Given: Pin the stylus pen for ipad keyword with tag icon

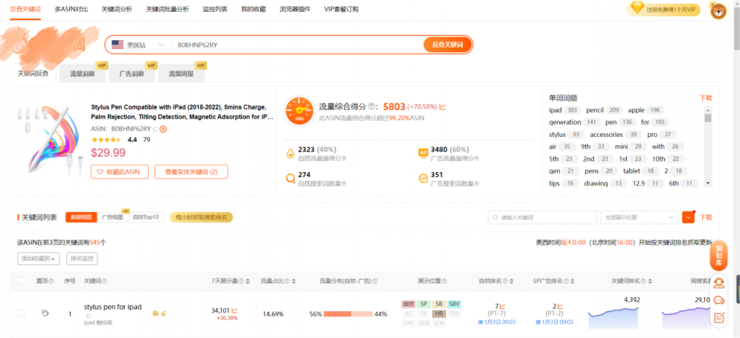Looking at the screenshot, I should tap(44, 313).
